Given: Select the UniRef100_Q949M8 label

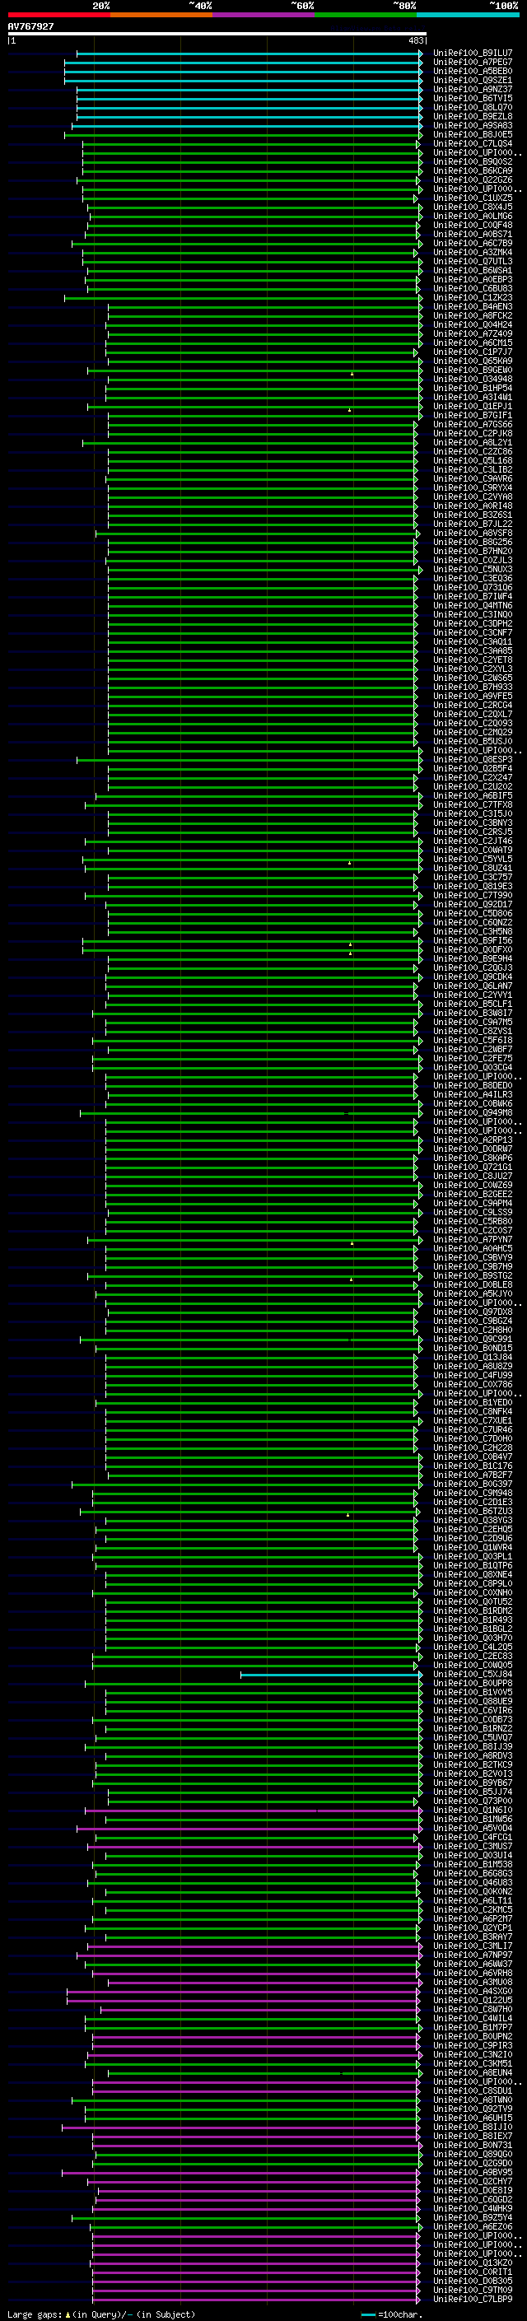Looking at the screenshot, I should tap(472, 1113).
